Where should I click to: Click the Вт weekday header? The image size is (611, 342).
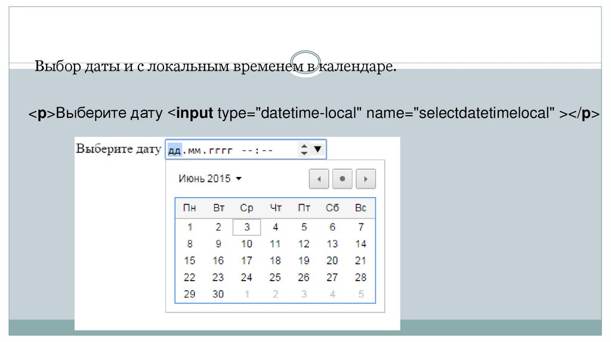coord(218,208)
